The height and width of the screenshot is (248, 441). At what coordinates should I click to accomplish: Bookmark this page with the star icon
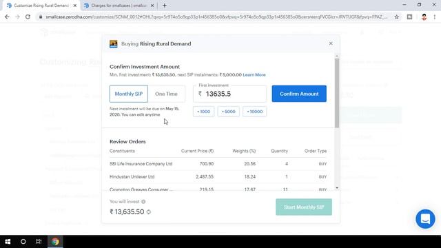(x=397, y=17)
